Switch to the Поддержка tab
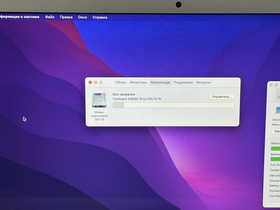Screen dimensions: 280x210 pyautogui.click(x=183, y=82)
